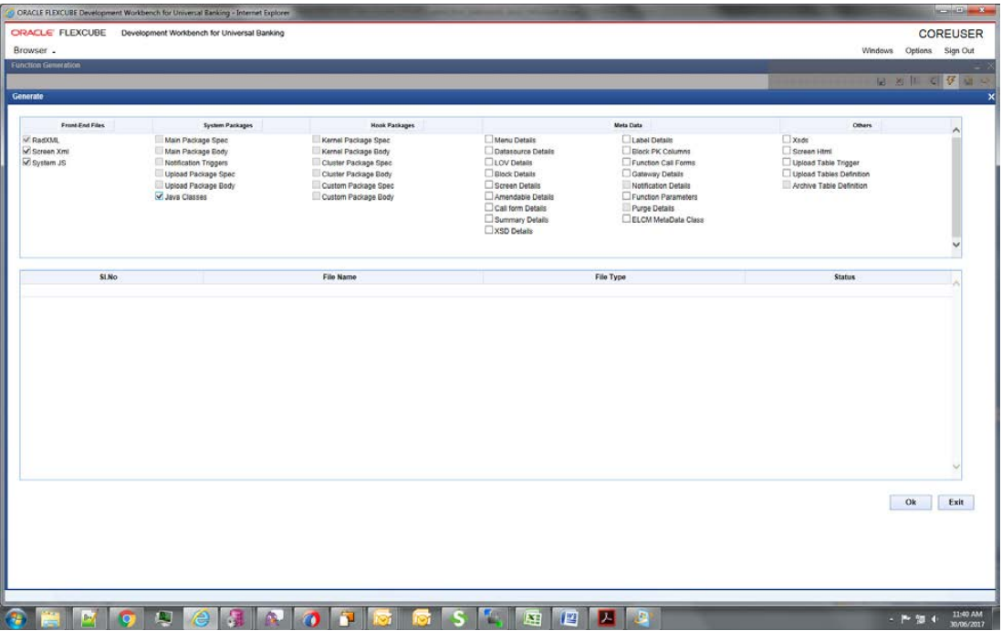
Task: Click the System Packages section header
Action: pyautogui.click(x=228, y=125)
